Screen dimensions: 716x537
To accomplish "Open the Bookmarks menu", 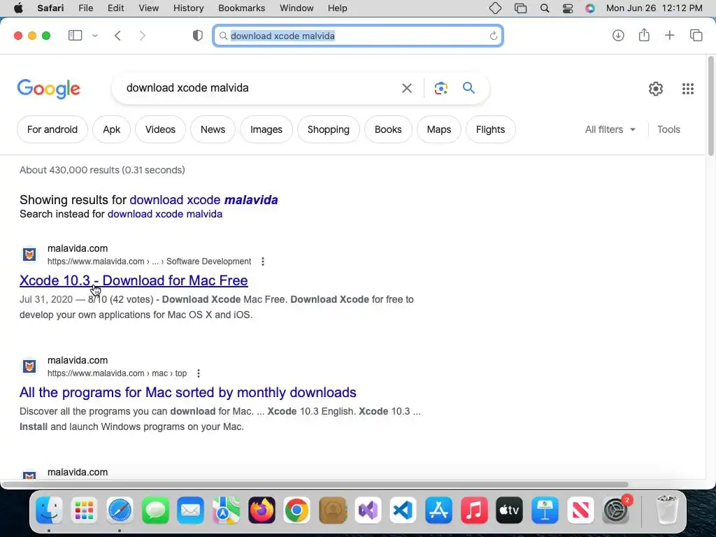I will point(241,8).
